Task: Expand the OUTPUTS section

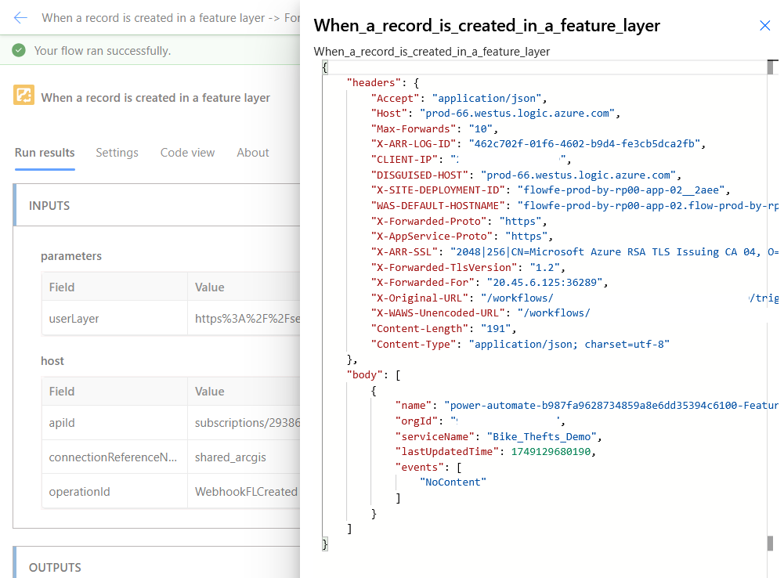Action: [x=55, y=567]
